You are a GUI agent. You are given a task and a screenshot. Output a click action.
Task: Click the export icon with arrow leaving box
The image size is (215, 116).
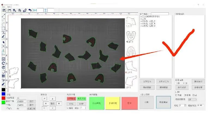[9, 10]
